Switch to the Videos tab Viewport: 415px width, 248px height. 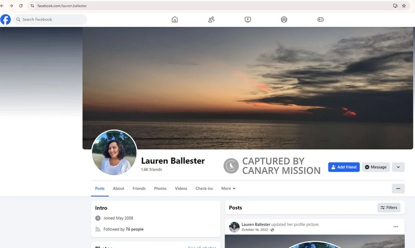click(x=181, y=188)
